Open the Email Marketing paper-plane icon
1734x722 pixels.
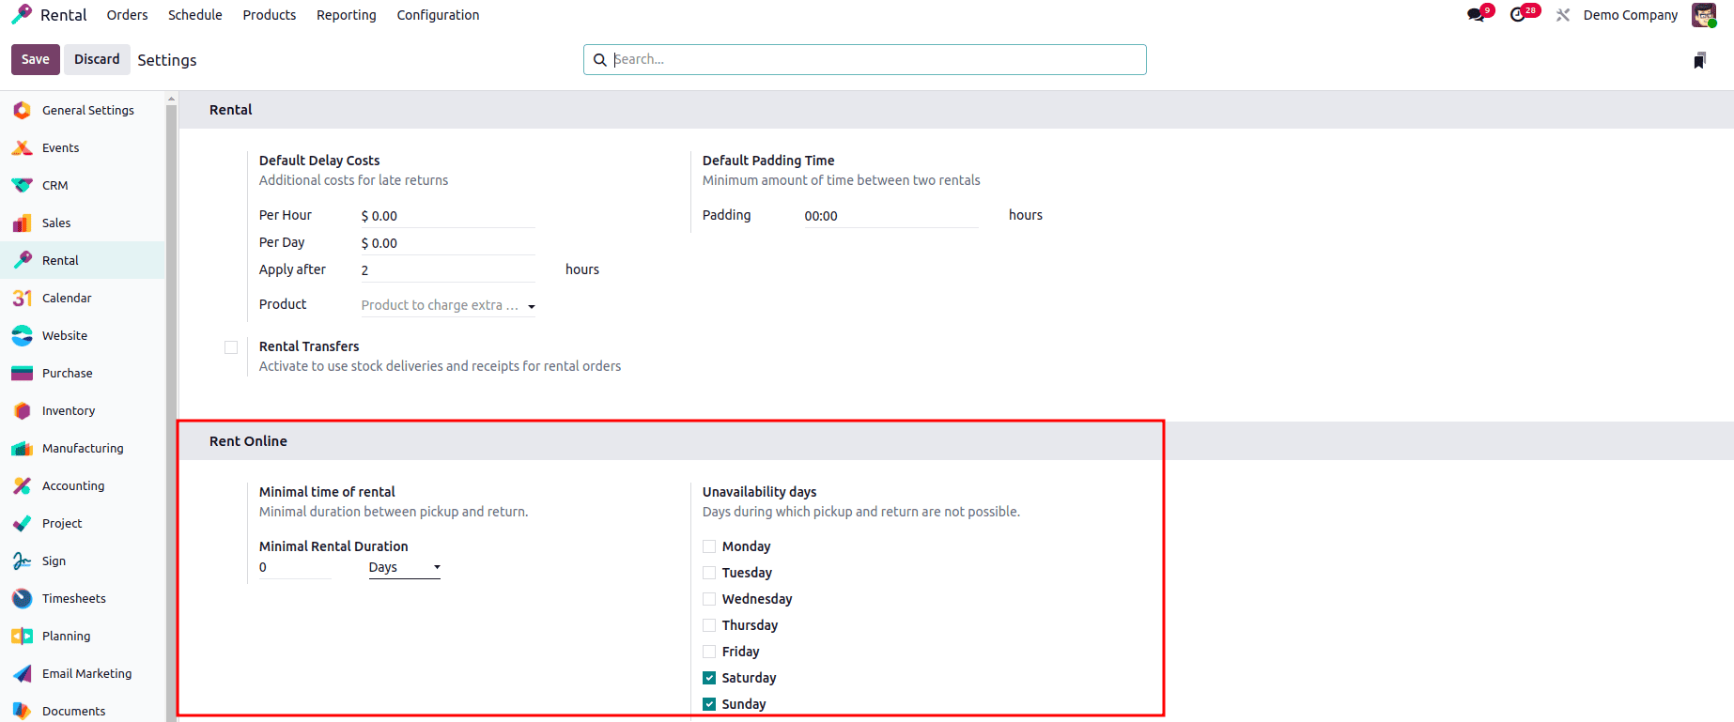(23, 673)
